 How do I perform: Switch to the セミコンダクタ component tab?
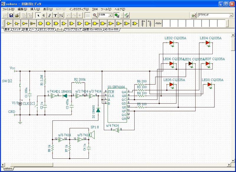[47, 30]
